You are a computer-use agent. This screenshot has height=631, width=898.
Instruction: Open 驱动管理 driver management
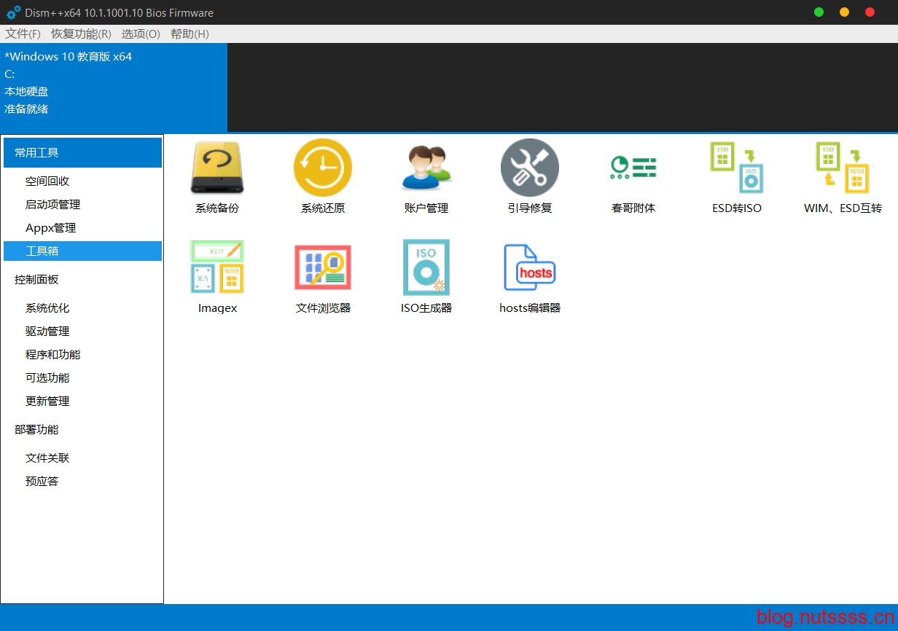tap(47, 332)
